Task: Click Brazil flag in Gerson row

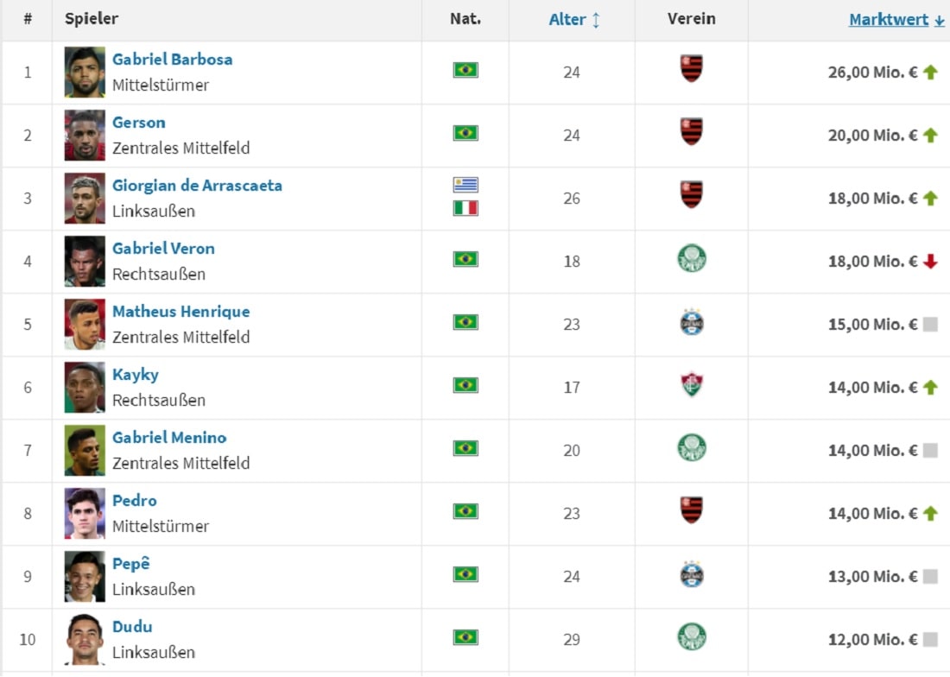Action: 465,133
